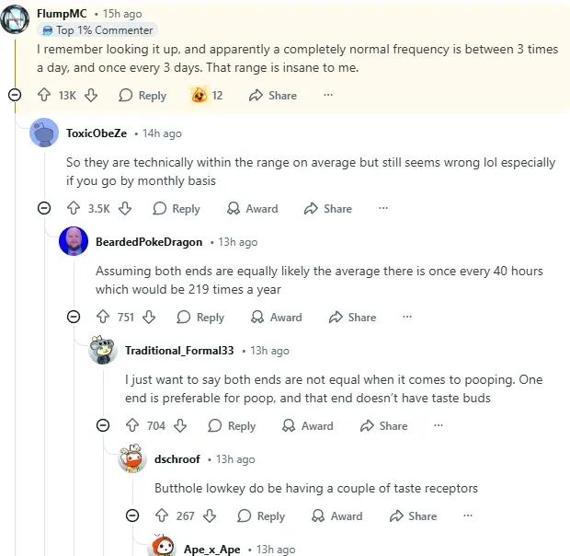Downvote FlumpMC's comment
The image size is (570, 556).
coord(91,95)
